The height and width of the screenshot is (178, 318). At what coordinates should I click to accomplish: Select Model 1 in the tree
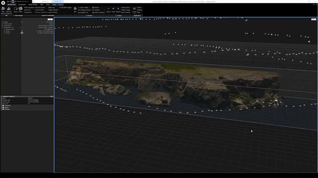[x=8, y=31]
